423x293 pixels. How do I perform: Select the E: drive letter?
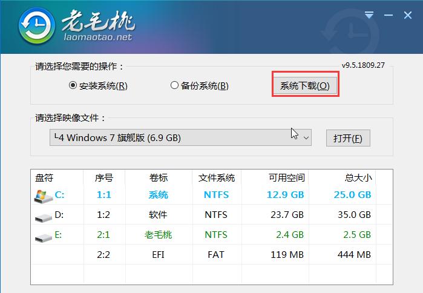pos(58,234)
